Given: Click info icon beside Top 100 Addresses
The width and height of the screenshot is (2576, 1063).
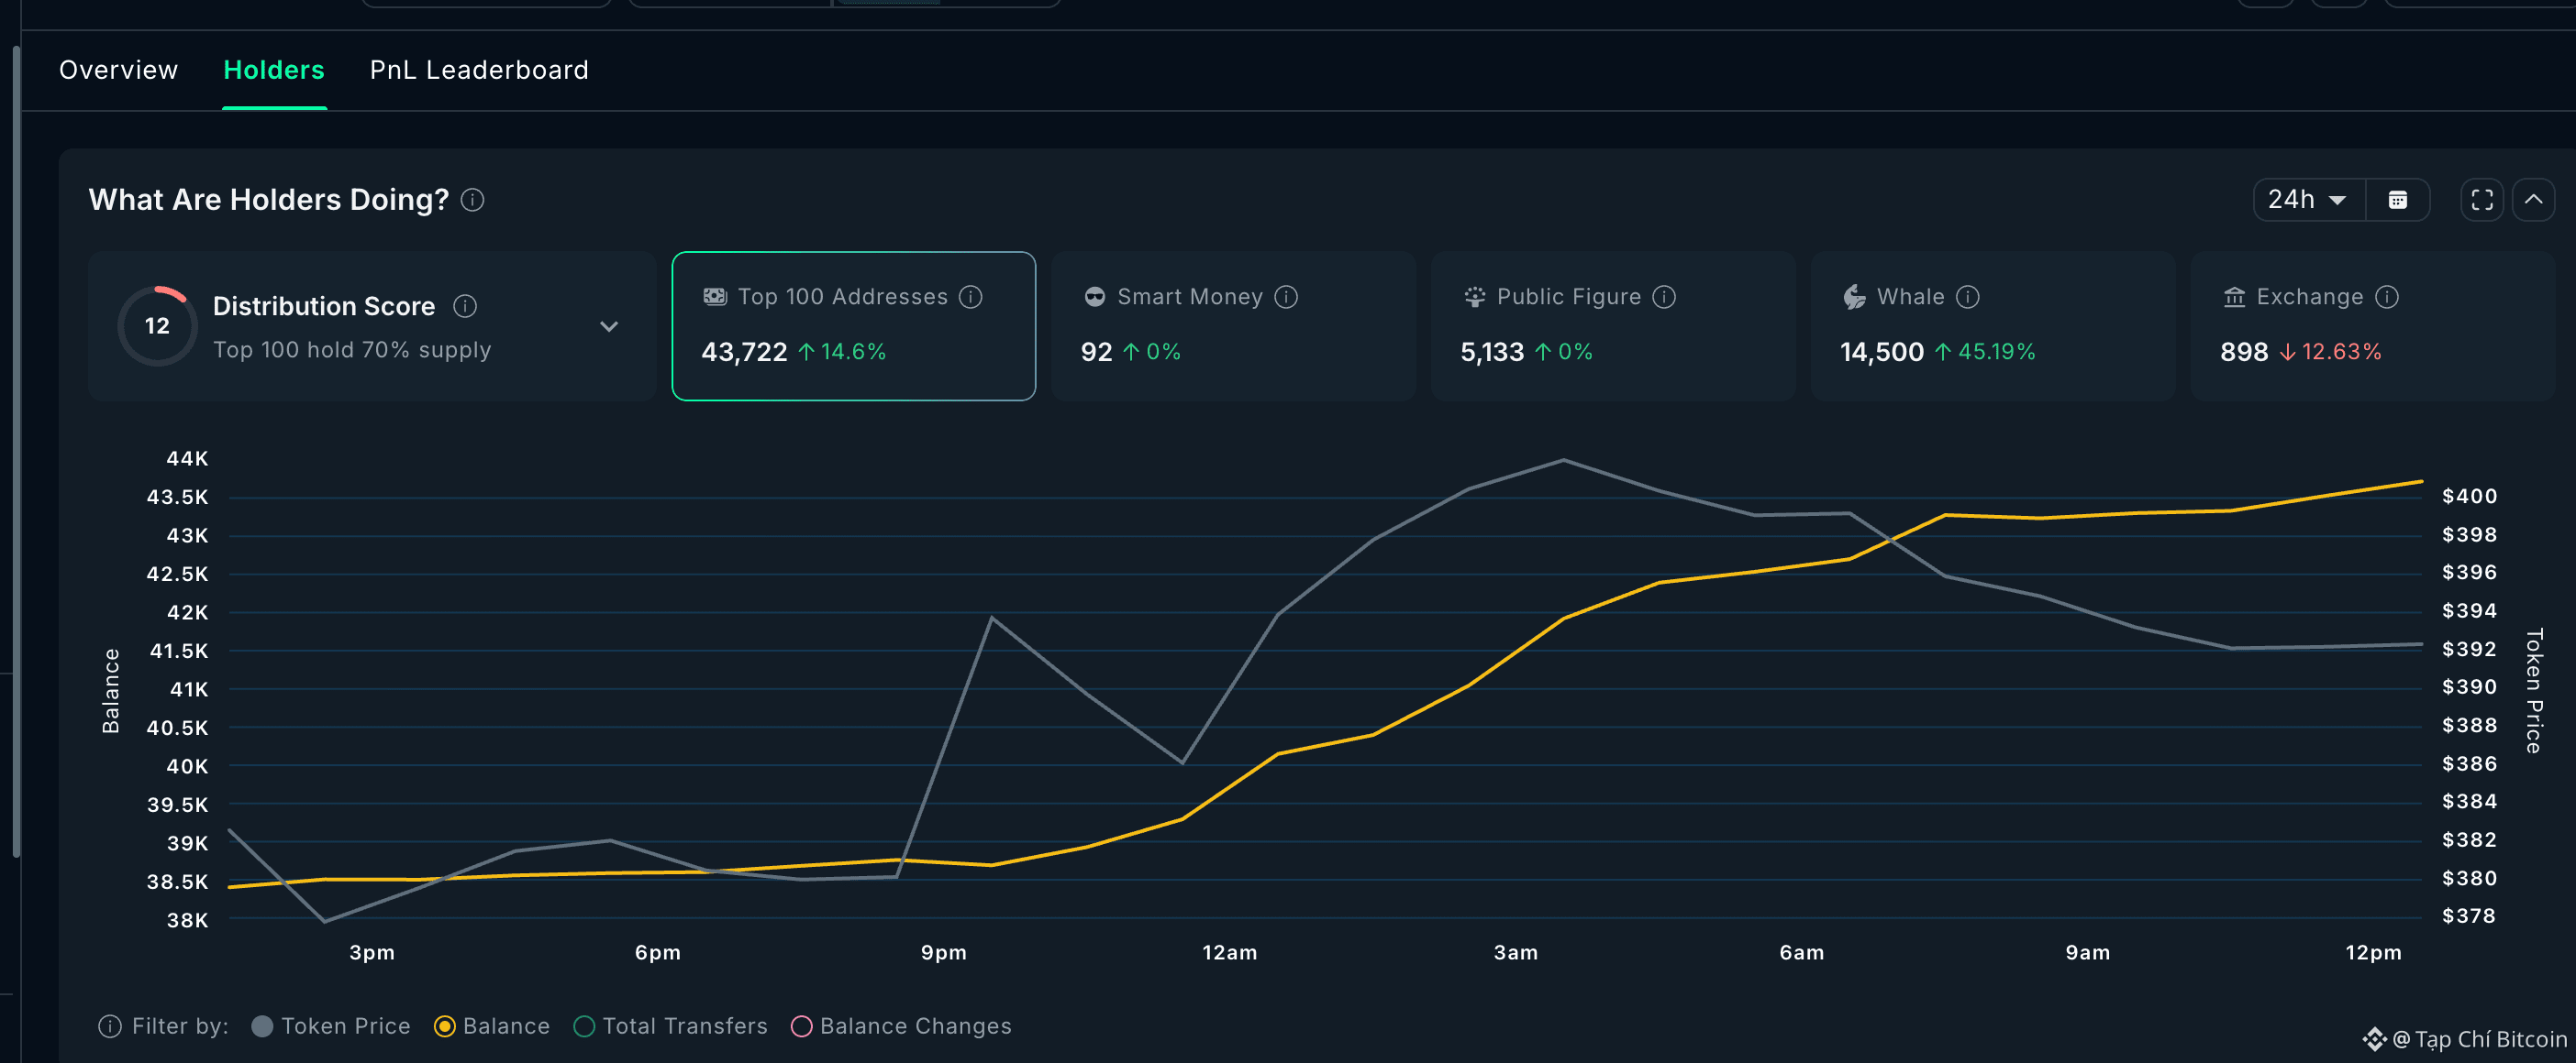Looking at the screenshot, I should pyautogui.click(x=970, y=298).
